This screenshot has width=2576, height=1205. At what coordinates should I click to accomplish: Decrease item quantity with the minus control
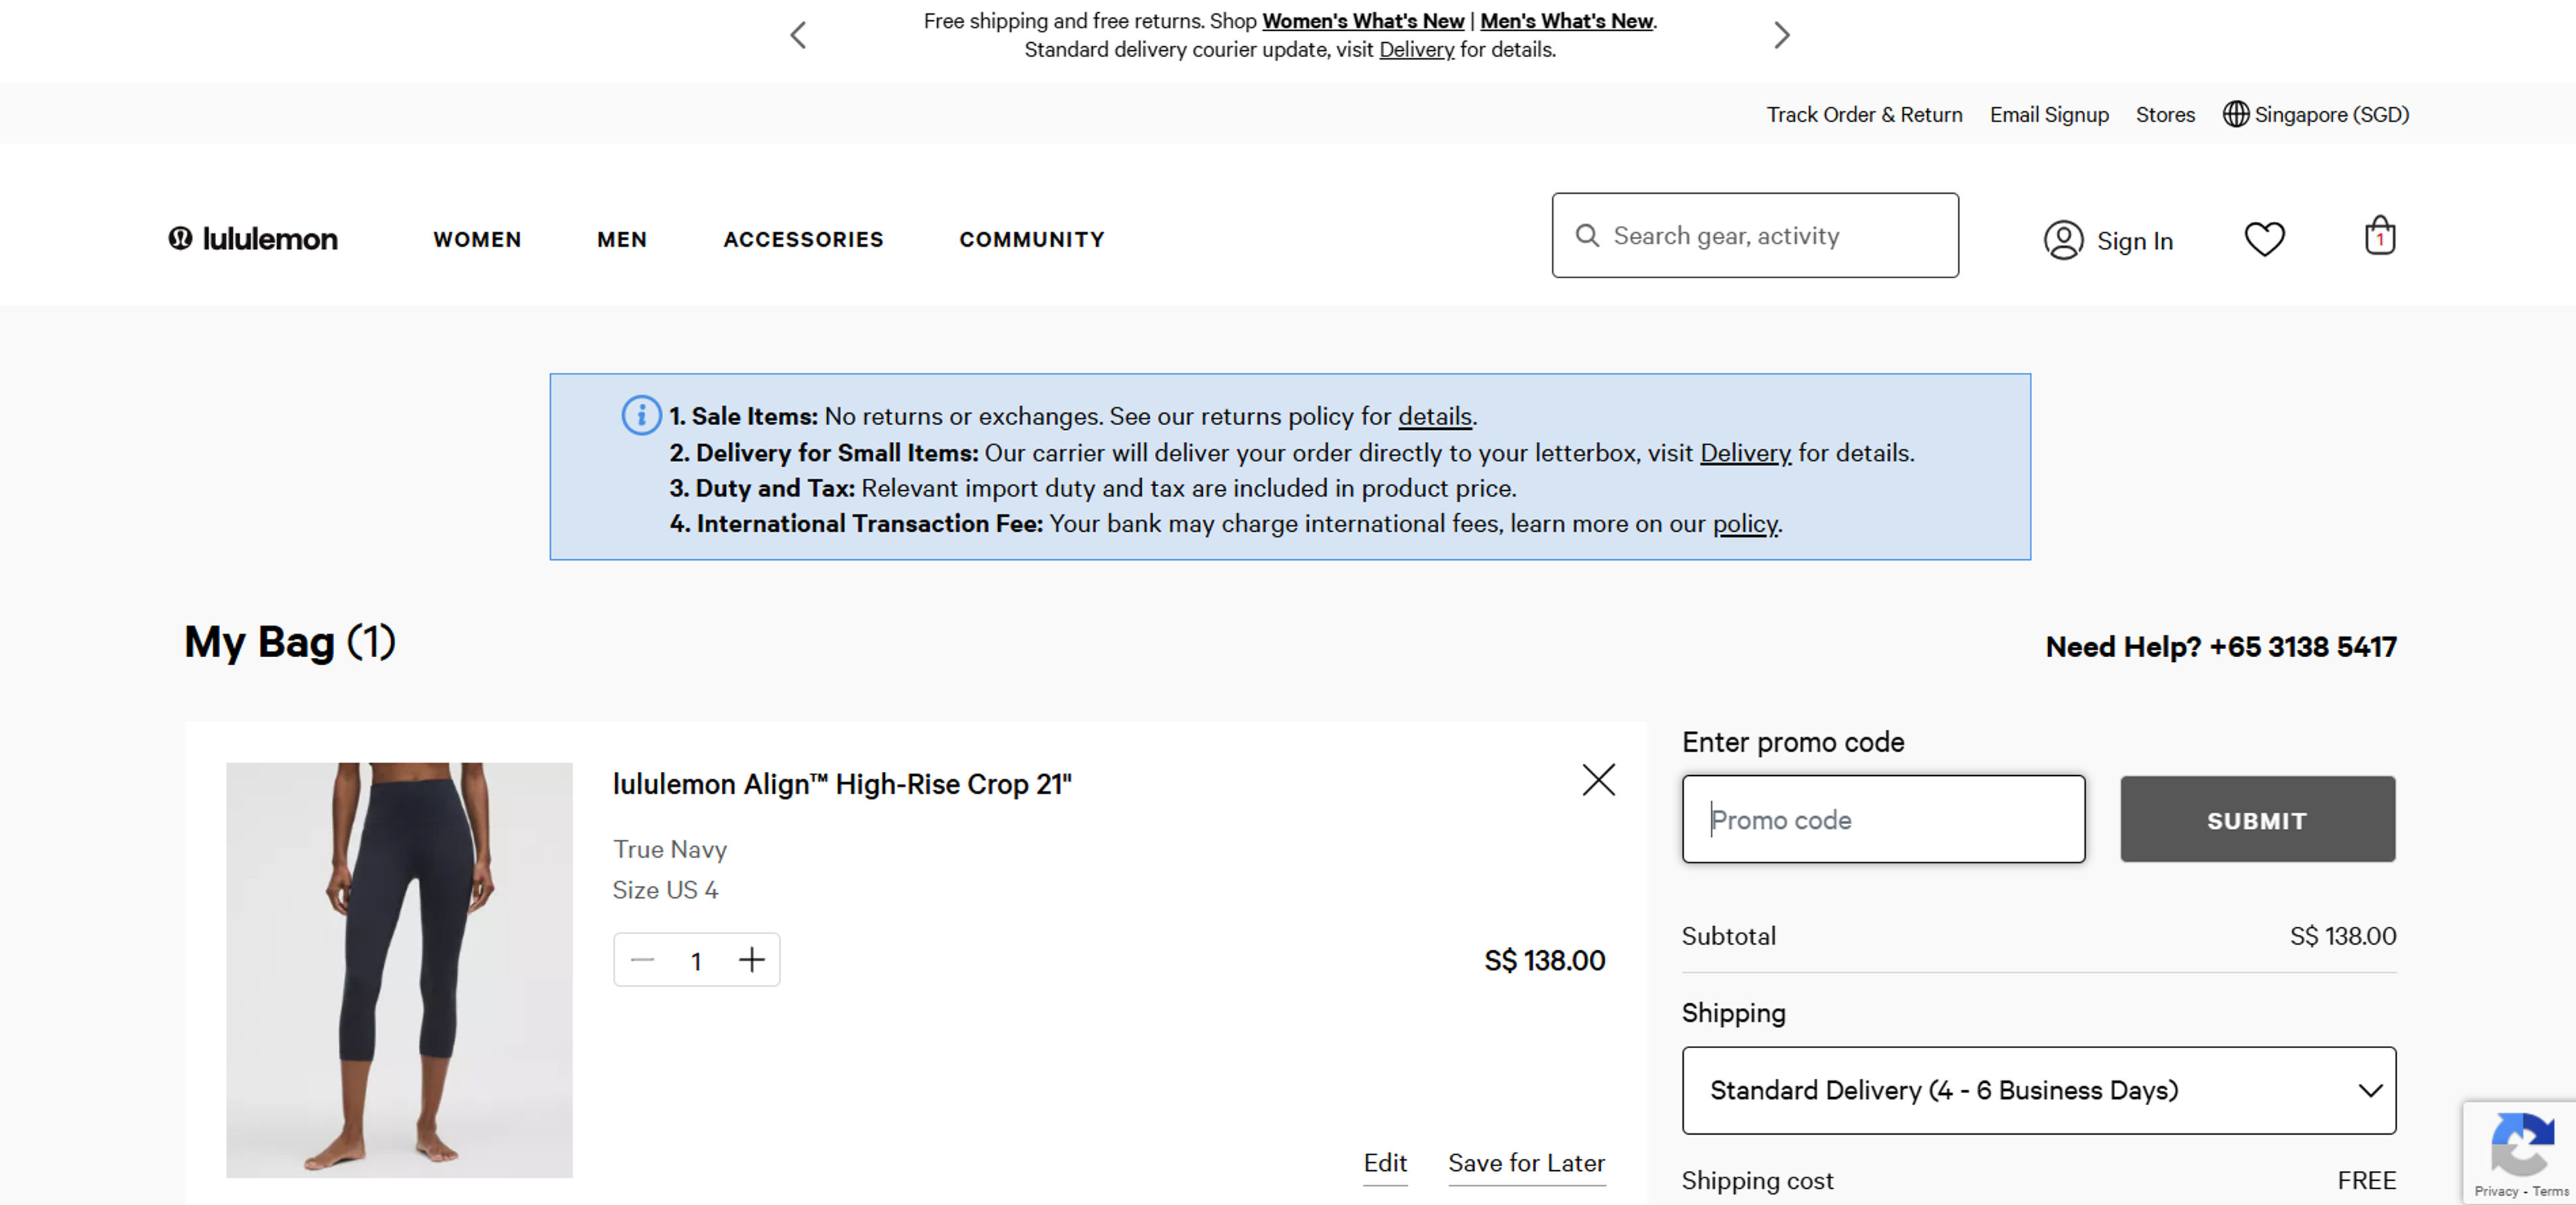click(643, 960)
